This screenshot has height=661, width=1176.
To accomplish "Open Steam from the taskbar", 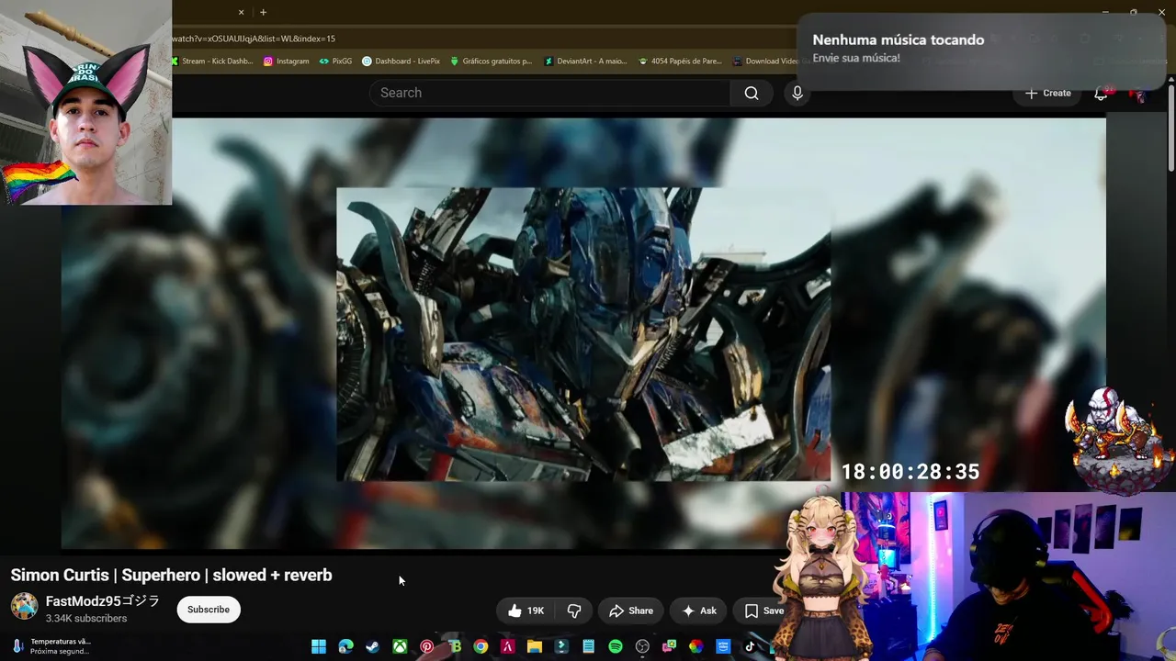I will [372, 646].
